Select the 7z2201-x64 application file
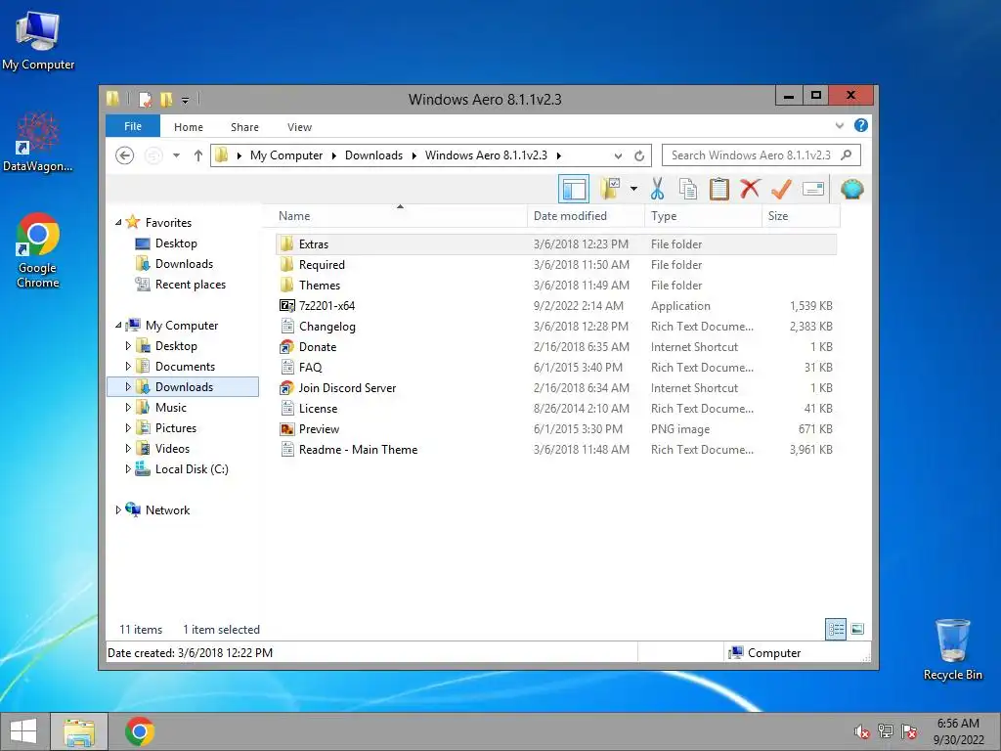 556,306
